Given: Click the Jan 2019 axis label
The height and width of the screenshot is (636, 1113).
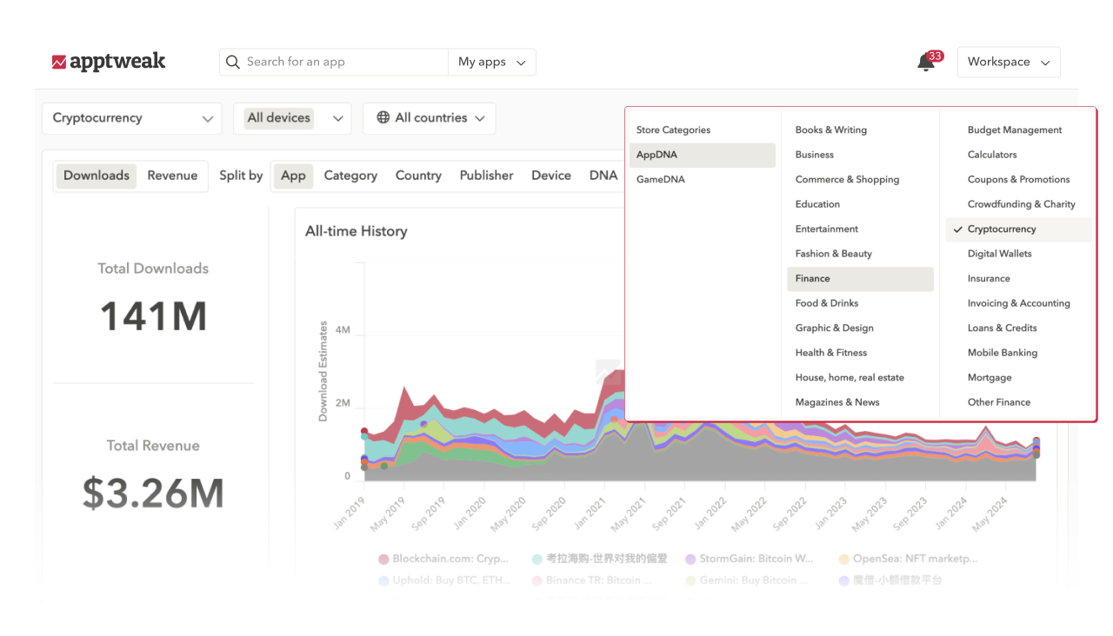Looking at the screenshot, I should tap(349, 514).
